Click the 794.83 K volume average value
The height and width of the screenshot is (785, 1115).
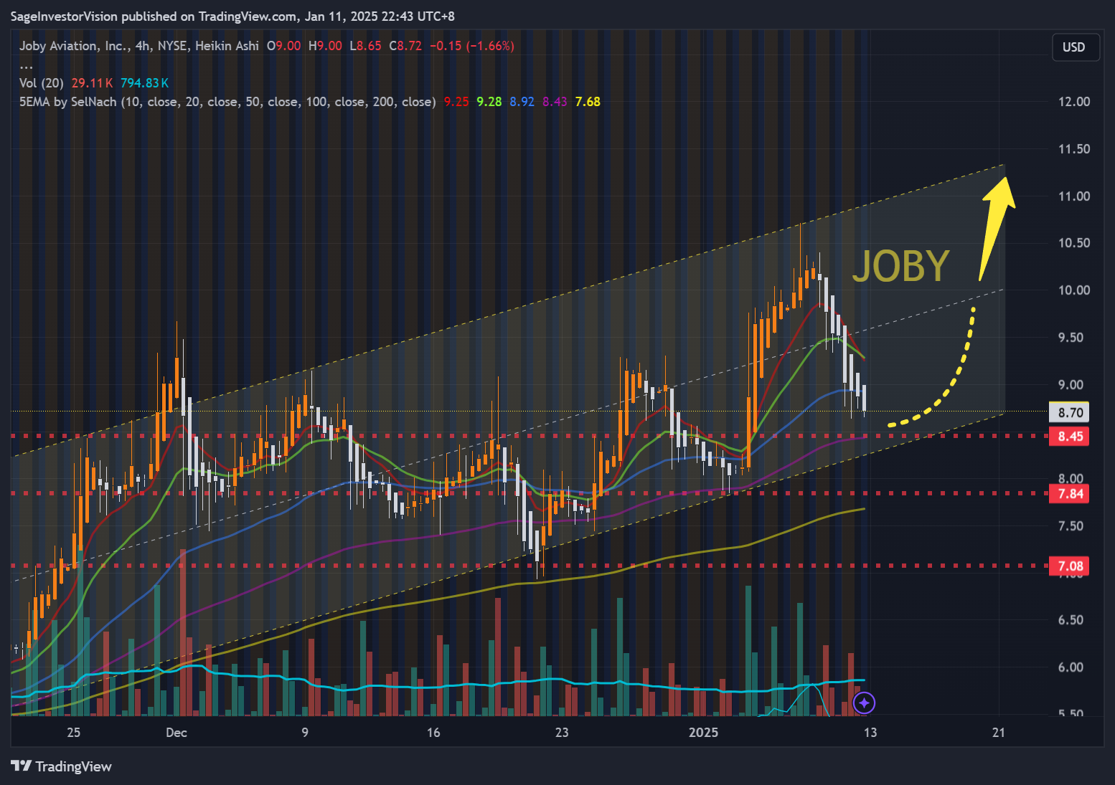coord(144,83)
